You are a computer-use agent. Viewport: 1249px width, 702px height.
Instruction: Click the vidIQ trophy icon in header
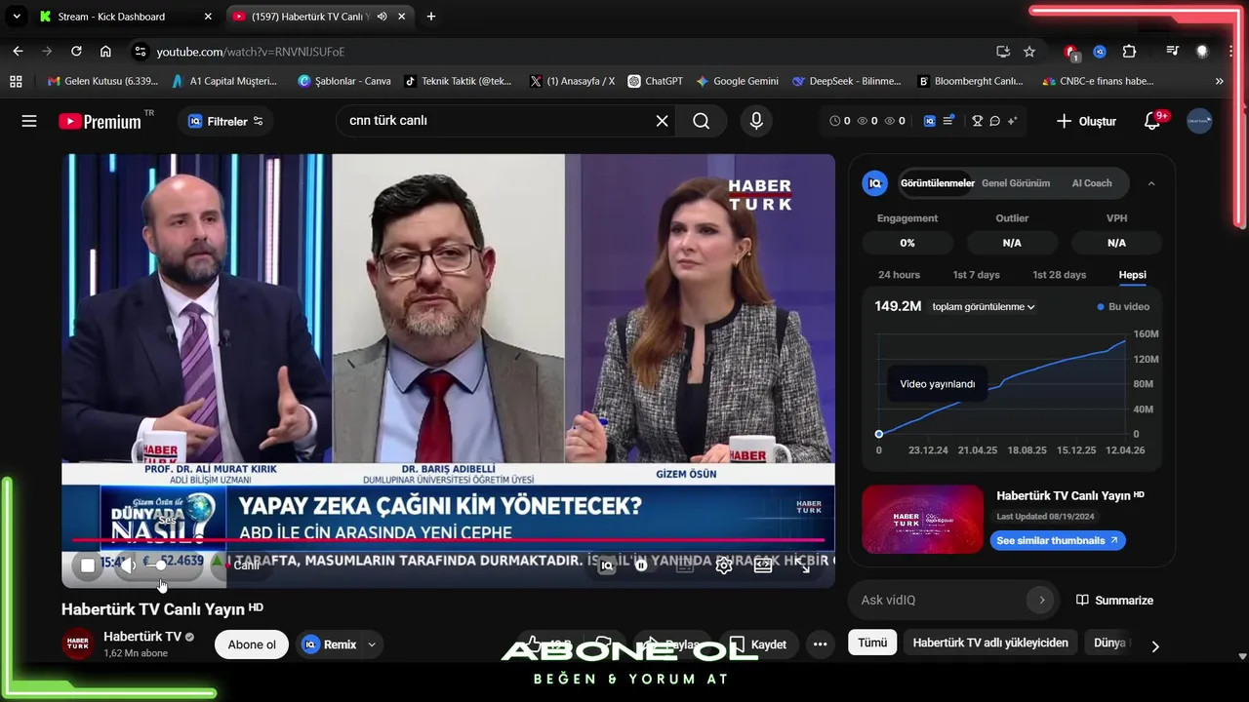coord(977,121)
